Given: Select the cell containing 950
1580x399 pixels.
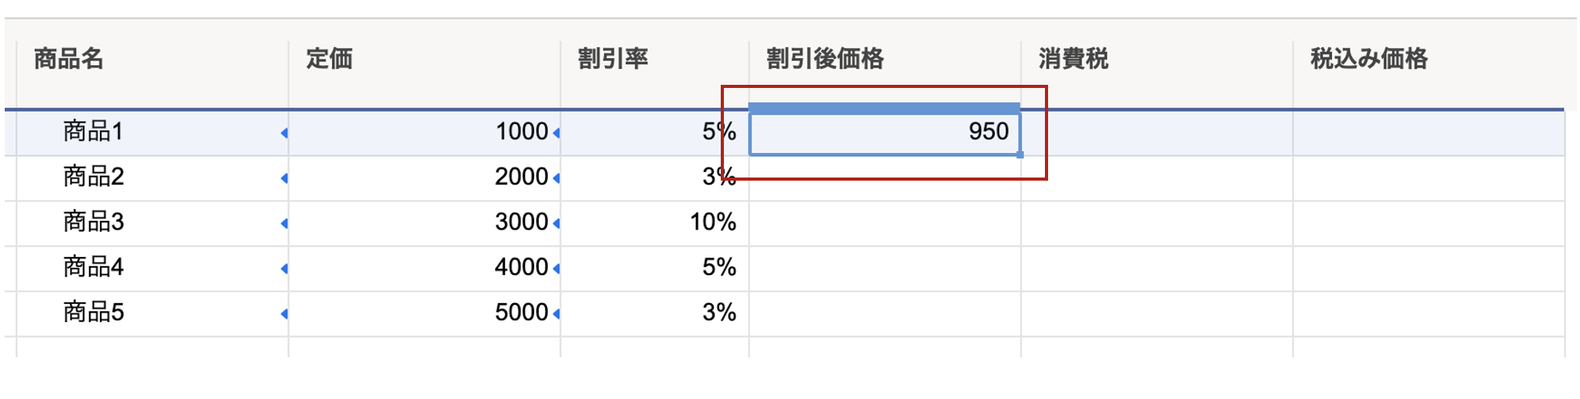Looking at the screenshot, I should click(x=885, y=133).
